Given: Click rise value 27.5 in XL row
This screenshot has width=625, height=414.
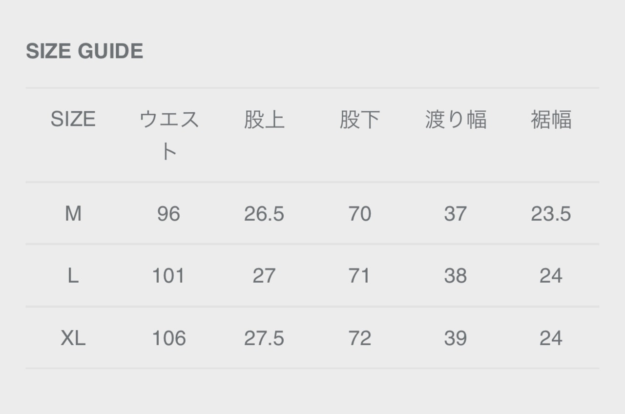Looking at the screenshot, I should [264, 338].
